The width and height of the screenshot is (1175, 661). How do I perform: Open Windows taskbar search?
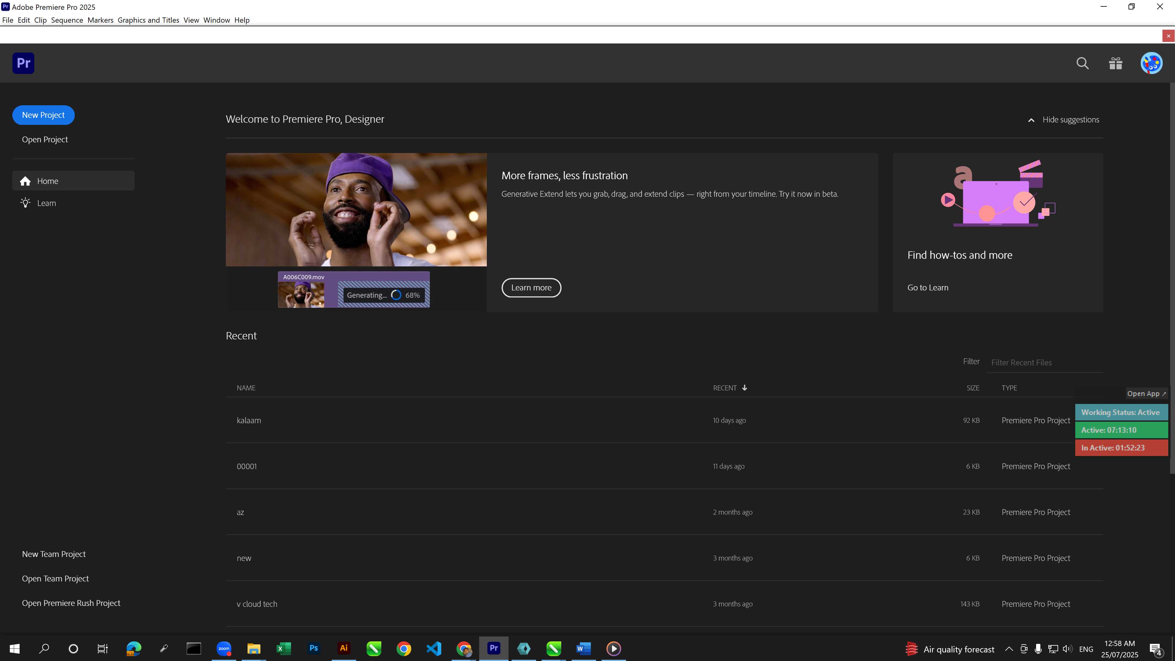pyautogui.click(x=44, y=648)
